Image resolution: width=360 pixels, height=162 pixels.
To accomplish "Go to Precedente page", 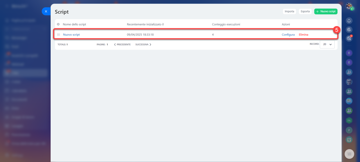I will (x=122, y=44).
